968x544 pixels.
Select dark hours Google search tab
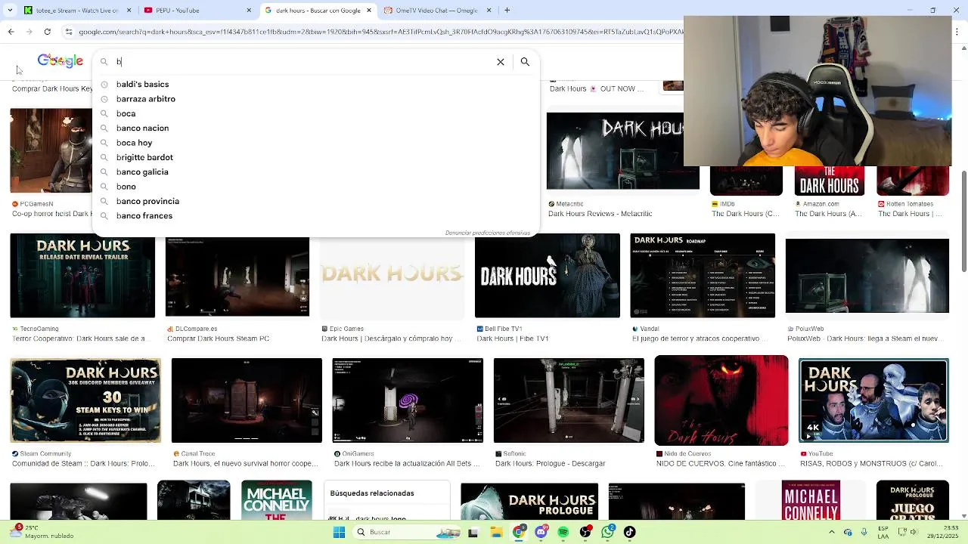[x=318, y=10]
